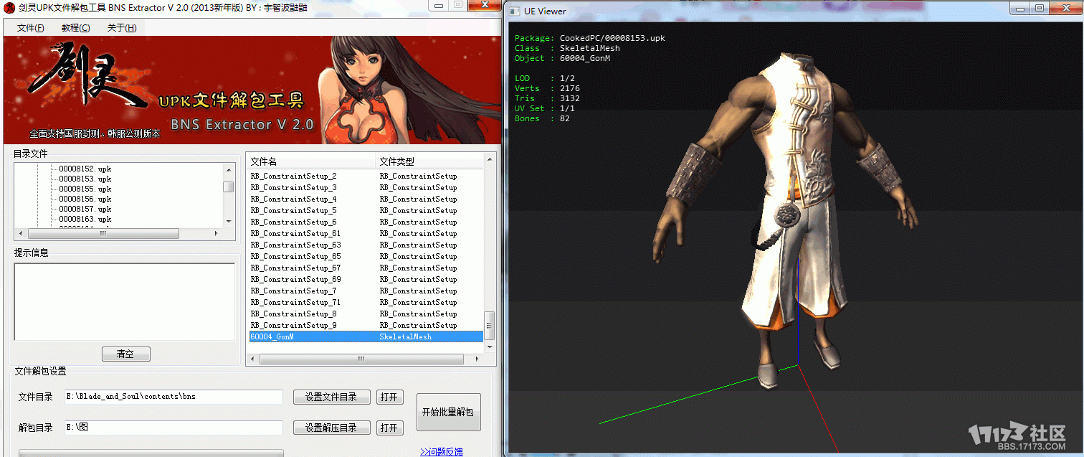Click the BNS Extractor title bar app icon
Viewport: 1084px width, 457px height.
pos(9,8)
